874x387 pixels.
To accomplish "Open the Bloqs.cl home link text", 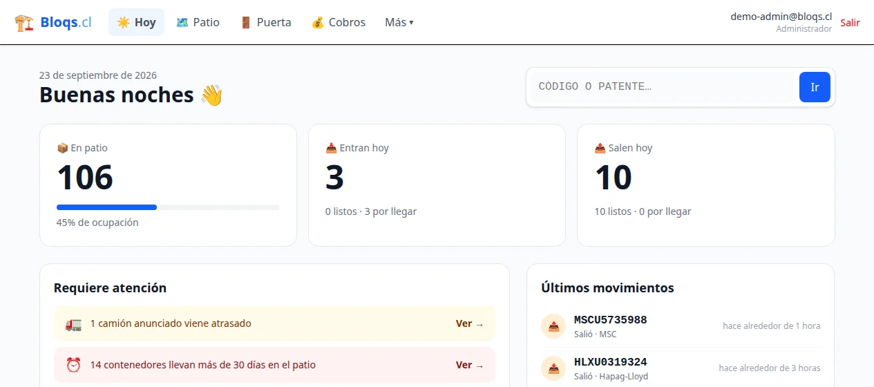I will click(x=66, y=22).
